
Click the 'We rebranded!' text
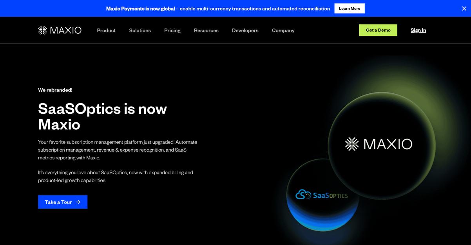pyautogui.click(x=55, y=90)
